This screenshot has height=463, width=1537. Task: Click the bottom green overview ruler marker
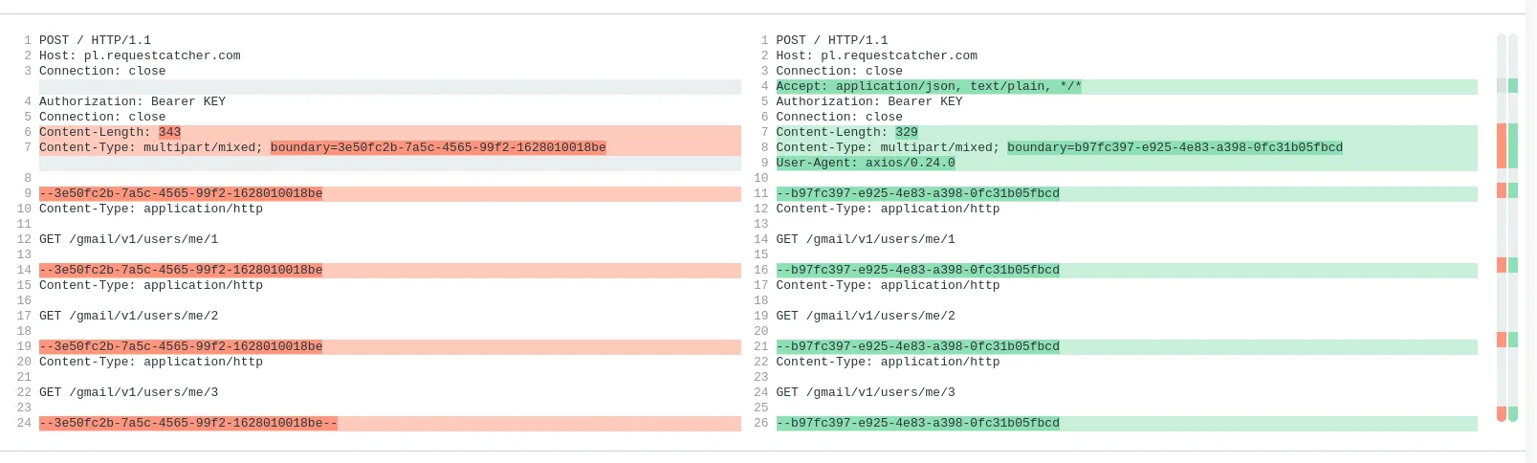coord(1513,413)
